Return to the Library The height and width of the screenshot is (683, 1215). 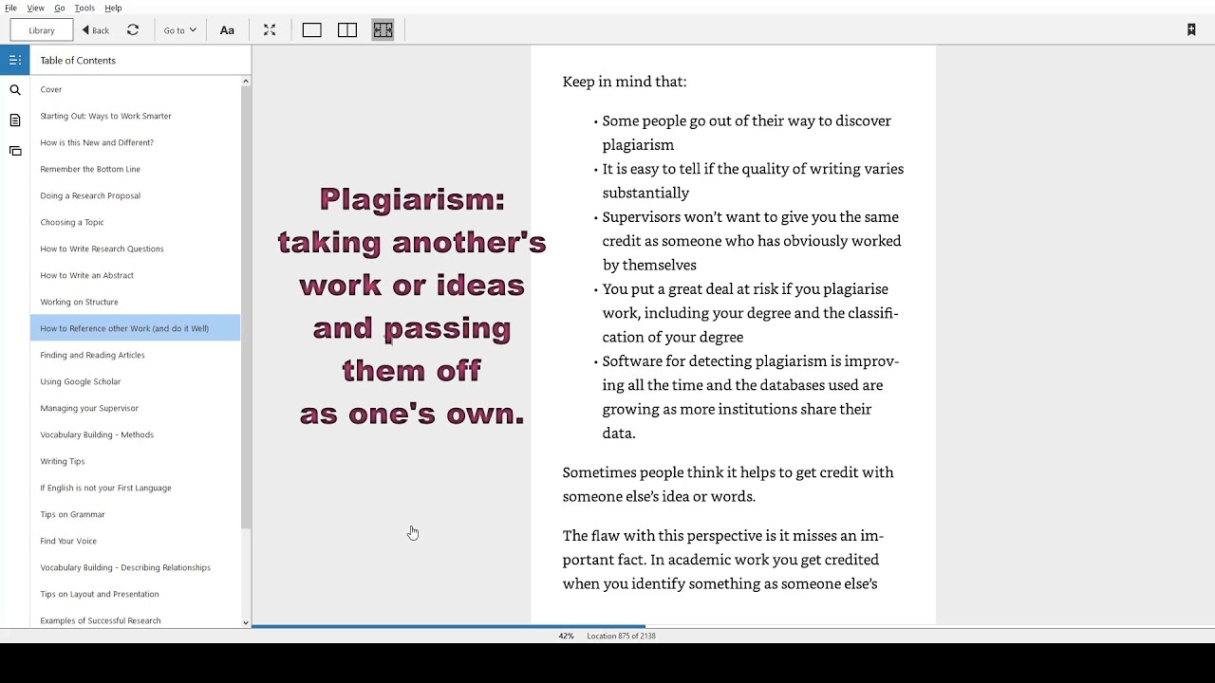pyautogui.click(x=42, y=30)
